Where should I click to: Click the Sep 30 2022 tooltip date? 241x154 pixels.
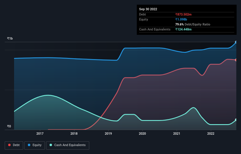tap(148, 9)
